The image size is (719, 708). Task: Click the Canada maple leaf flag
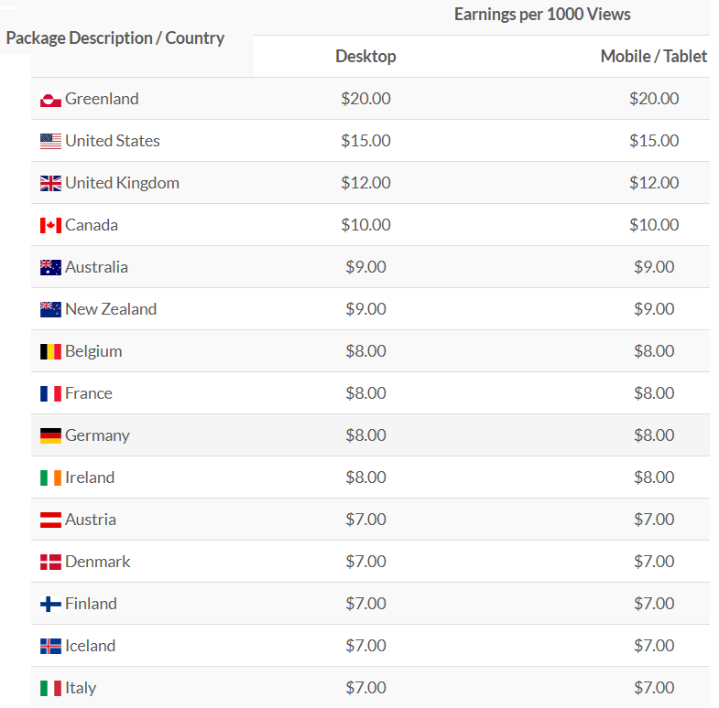click(50, 226)
